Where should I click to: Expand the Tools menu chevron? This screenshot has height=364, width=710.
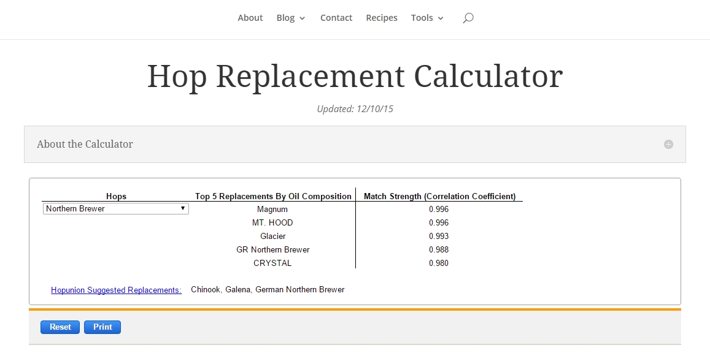point(440,18)
